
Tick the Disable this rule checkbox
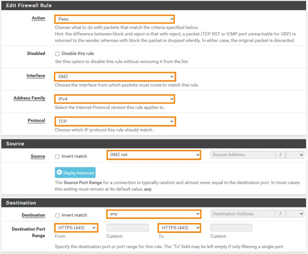[x=57, y=54]
